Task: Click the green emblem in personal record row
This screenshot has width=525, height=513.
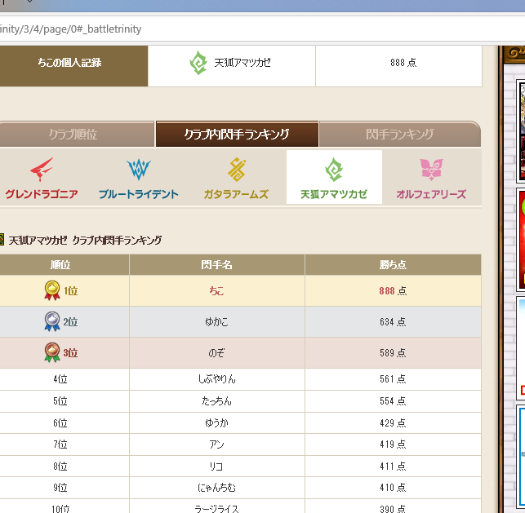Action: tap(198, 63)
